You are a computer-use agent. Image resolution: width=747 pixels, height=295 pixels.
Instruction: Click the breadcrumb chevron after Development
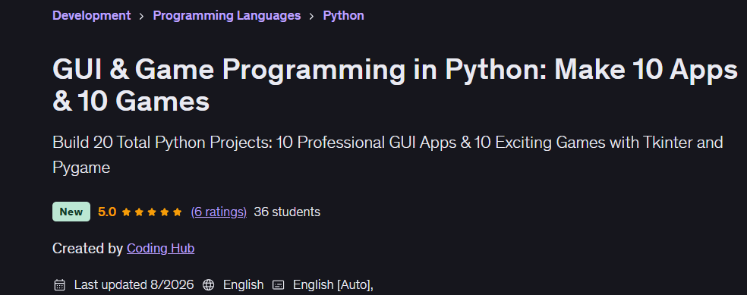[x=141, y=16]
